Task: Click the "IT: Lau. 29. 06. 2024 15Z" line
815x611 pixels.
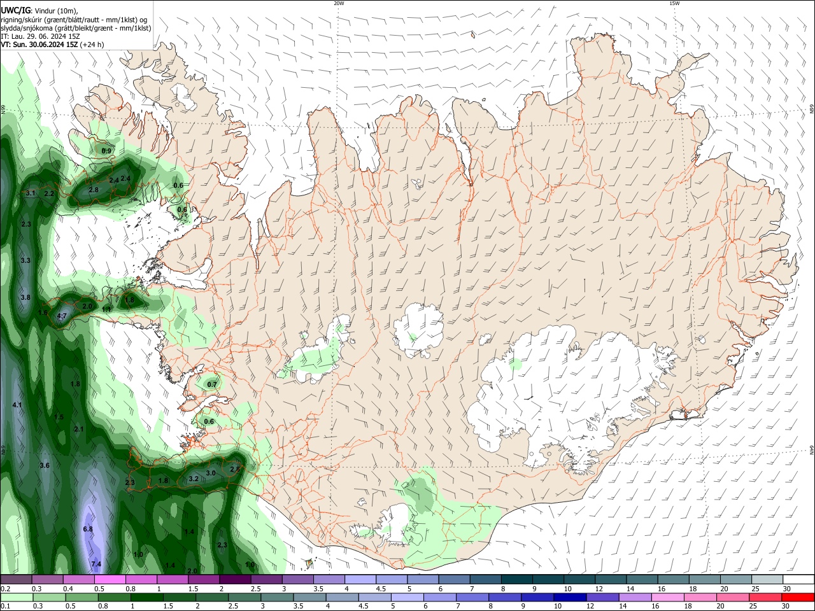Action: click(x=40, y=36)
